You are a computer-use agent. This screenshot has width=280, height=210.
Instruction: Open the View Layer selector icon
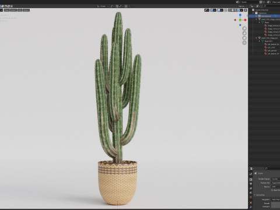tap(268, 2)
